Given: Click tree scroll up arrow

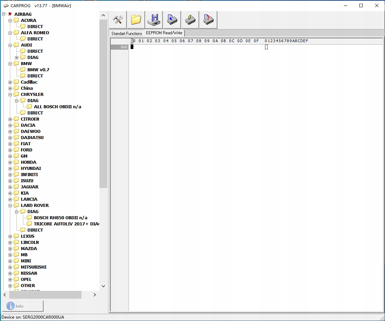Looking at the screenshot, I should pos(104,15).
